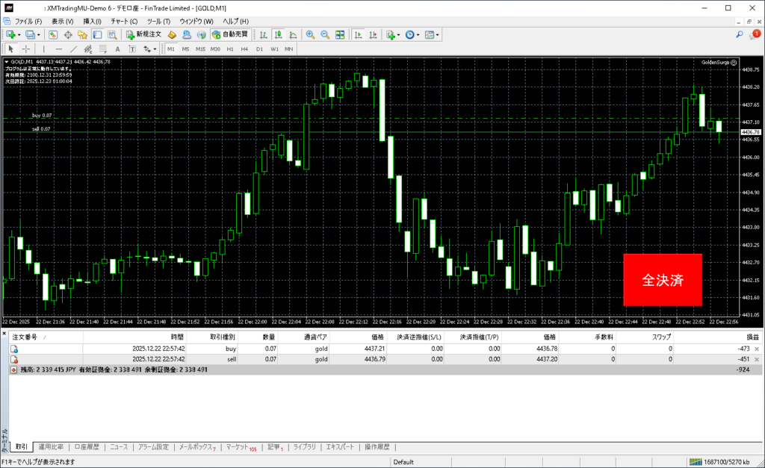Click the zoom in magnifier icon

point(310,34)
